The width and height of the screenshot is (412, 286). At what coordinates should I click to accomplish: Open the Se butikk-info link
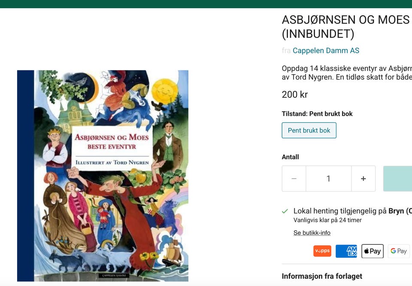coord(312,233)
